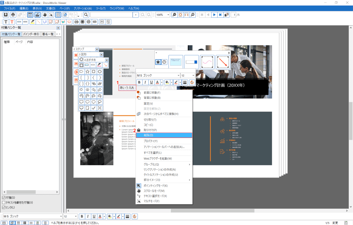Open the 100% zoom level dropdown
353x225 pixels.
click(x=168, y=15)
